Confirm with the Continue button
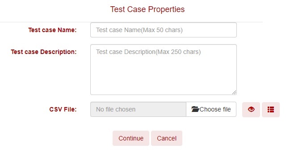 coord(131,138)
